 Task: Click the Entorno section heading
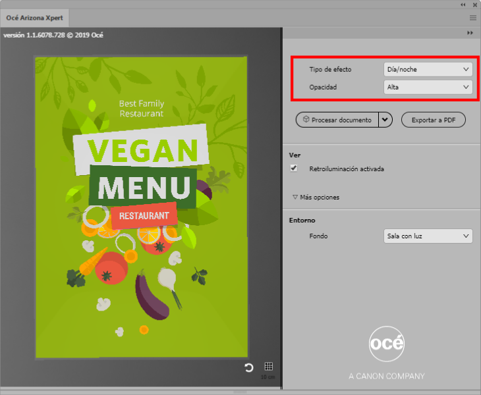click(x=302, y=220)
